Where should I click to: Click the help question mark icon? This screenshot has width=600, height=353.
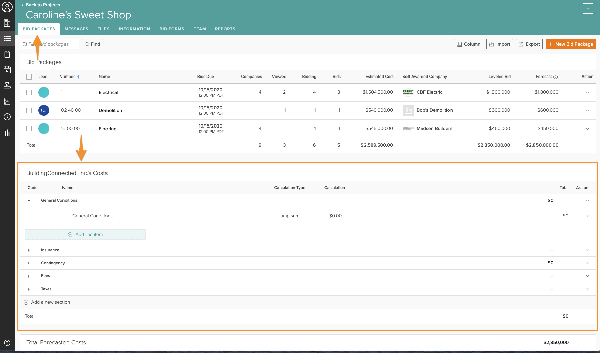[7, 343]
